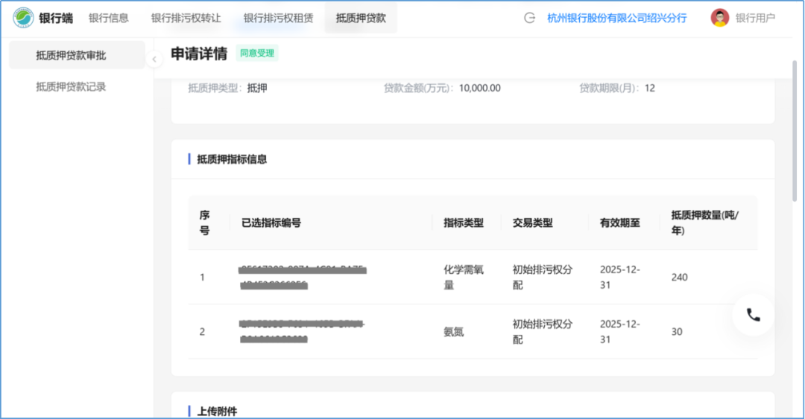Click the 申请详情 page title
805x419 pixels.
pyautogui.click(x=199, y=54)
